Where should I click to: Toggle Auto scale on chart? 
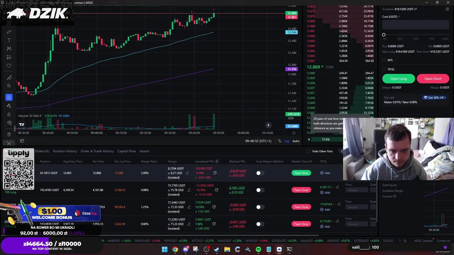(296, 141)
